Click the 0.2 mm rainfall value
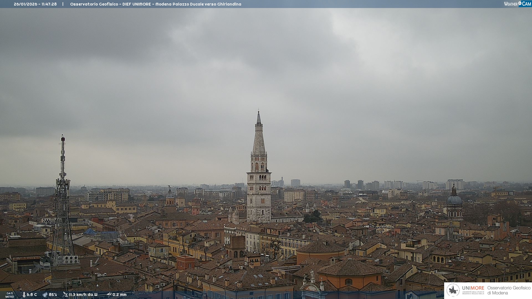The height and width of the screenshot is (299, 532). 119,295
